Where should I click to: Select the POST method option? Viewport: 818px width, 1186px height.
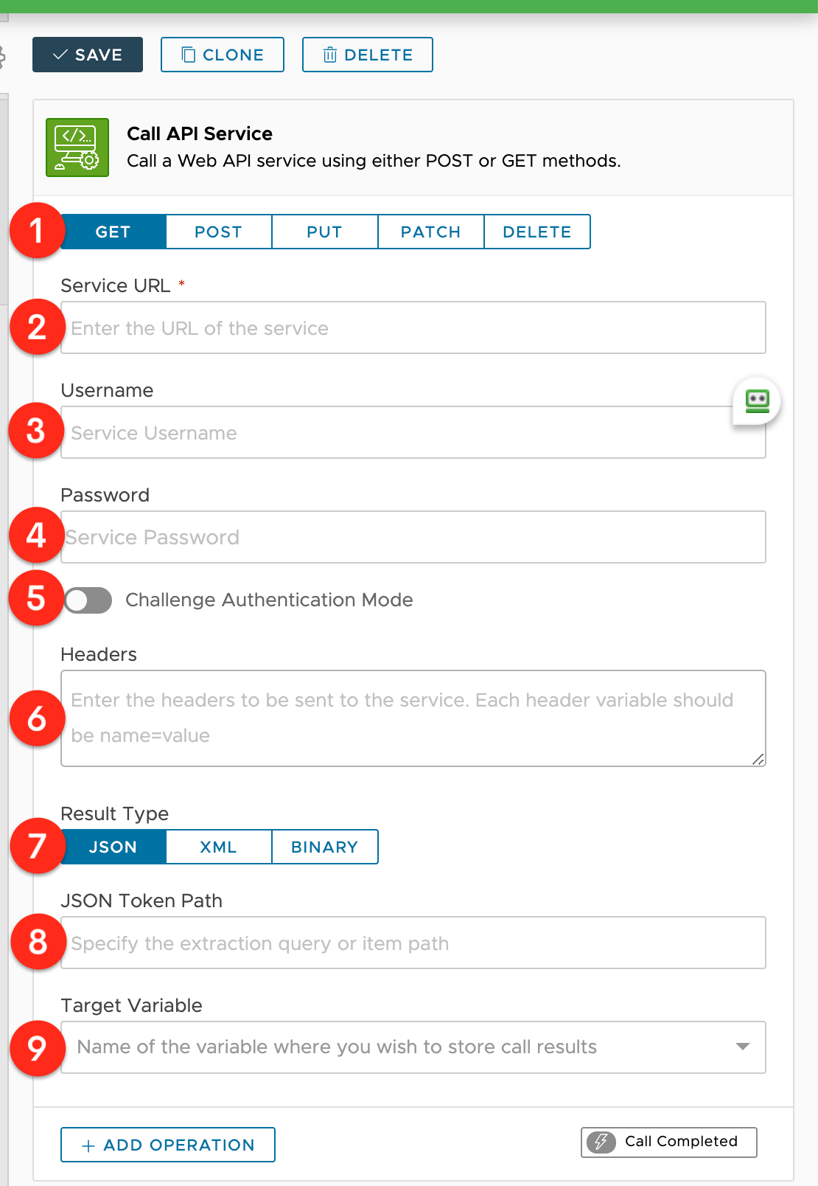(x=219, y=232)
